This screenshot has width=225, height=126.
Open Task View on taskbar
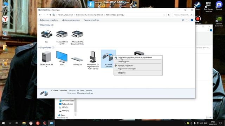pos(17,123)
